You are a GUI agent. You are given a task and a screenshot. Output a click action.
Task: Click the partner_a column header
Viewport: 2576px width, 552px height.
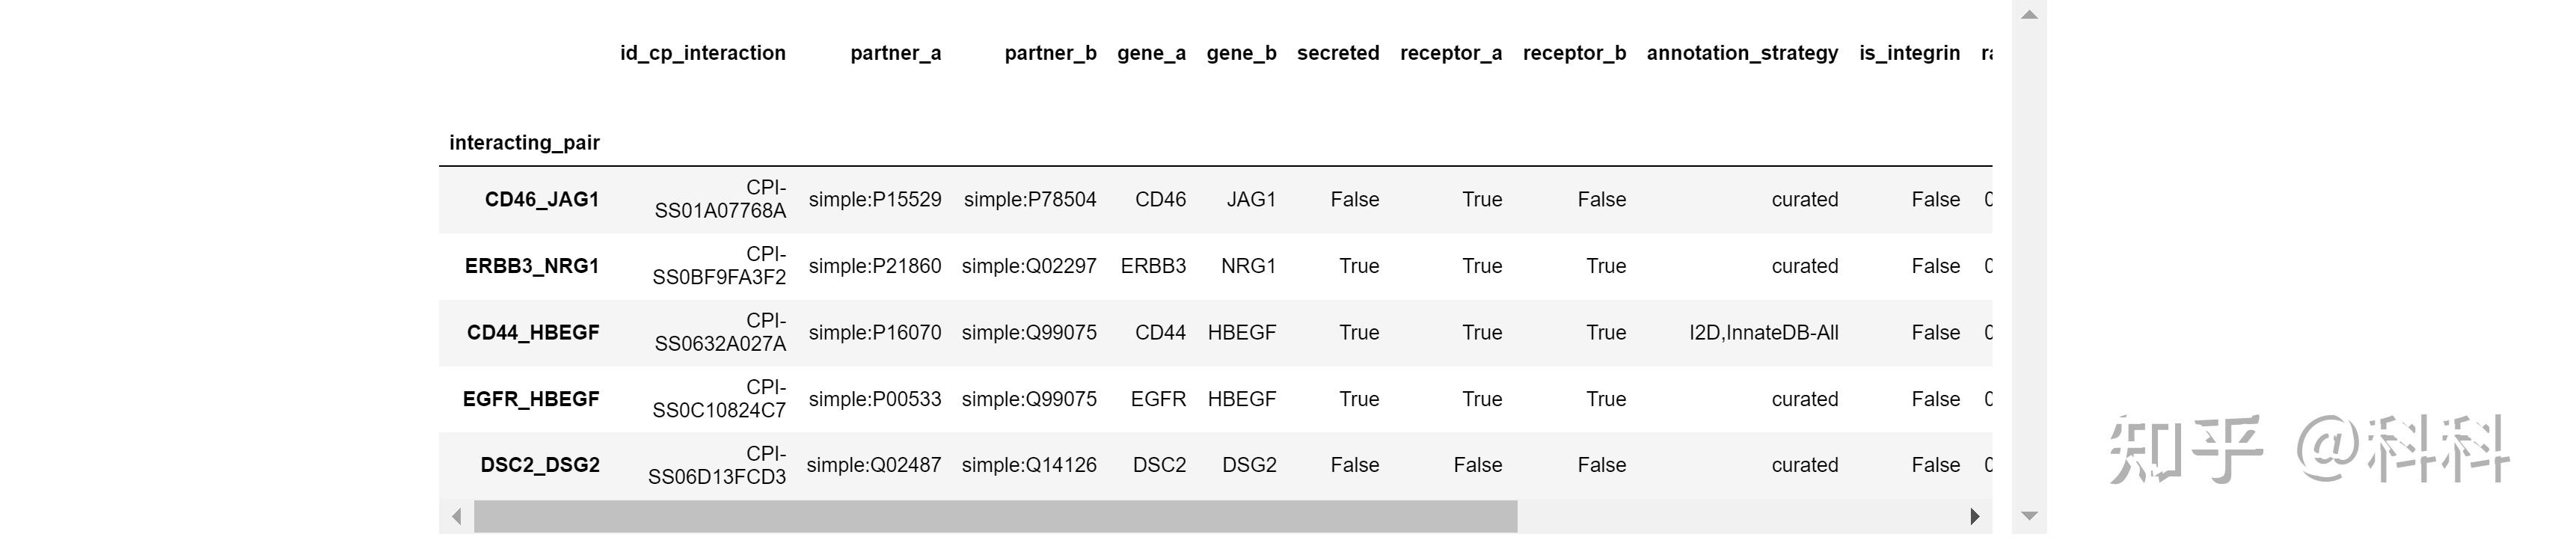[896, 53]
